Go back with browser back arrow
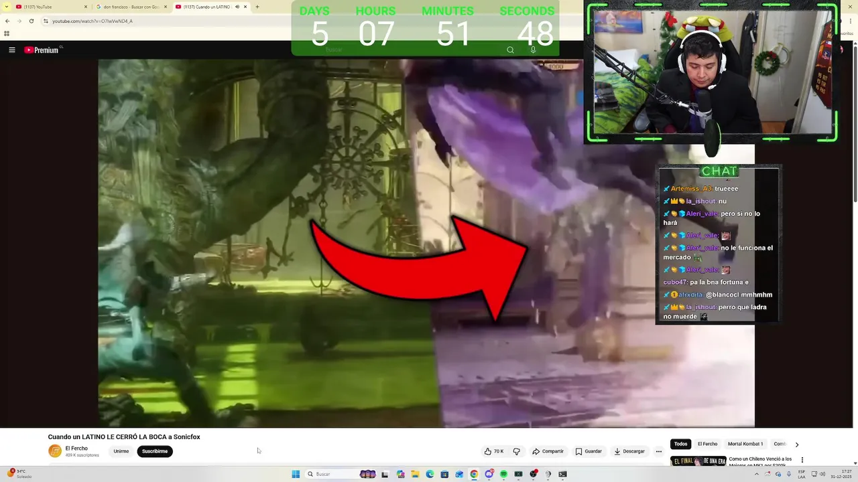The height and width of the screenshot is (482, 858). click(x=7, y=21)
